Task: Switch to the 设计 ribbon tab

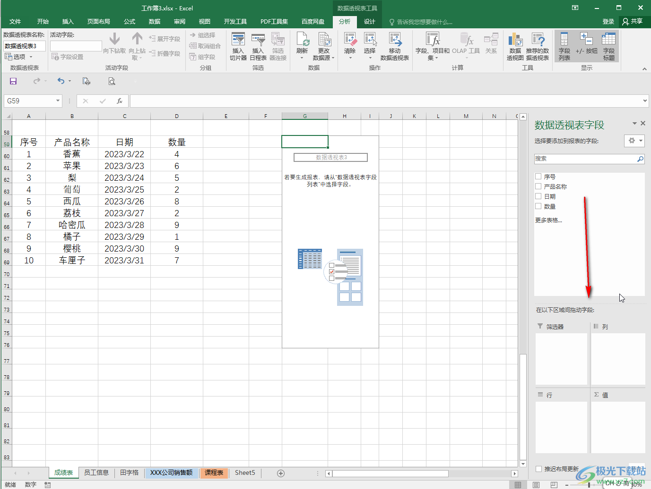Action: (x=370, y=22)
